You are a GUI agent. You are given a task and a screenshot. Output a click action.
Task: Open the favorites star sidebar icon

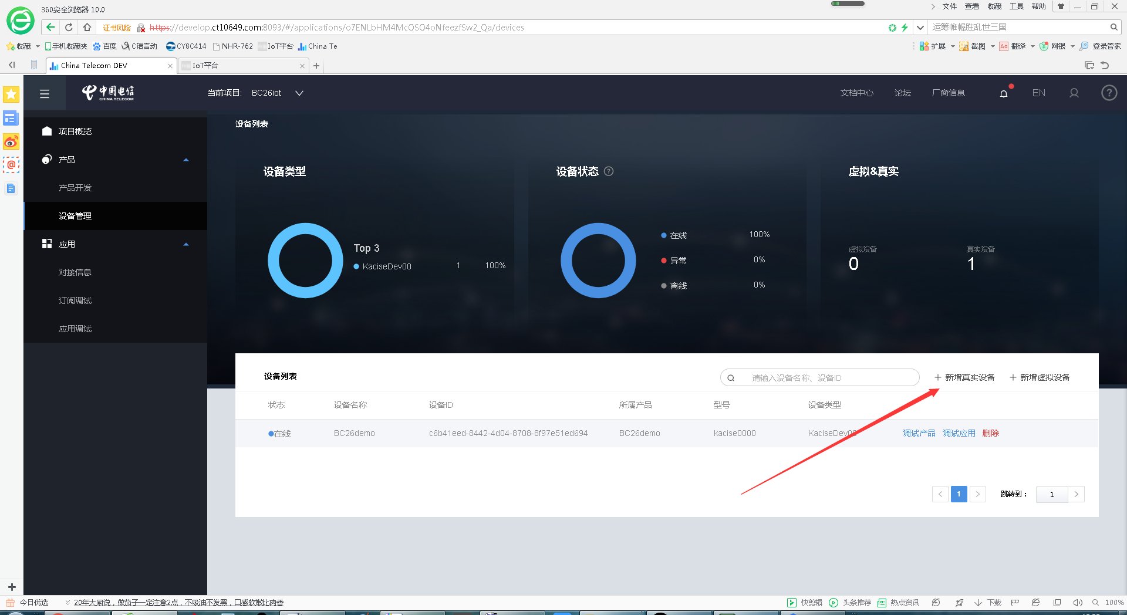11,94
